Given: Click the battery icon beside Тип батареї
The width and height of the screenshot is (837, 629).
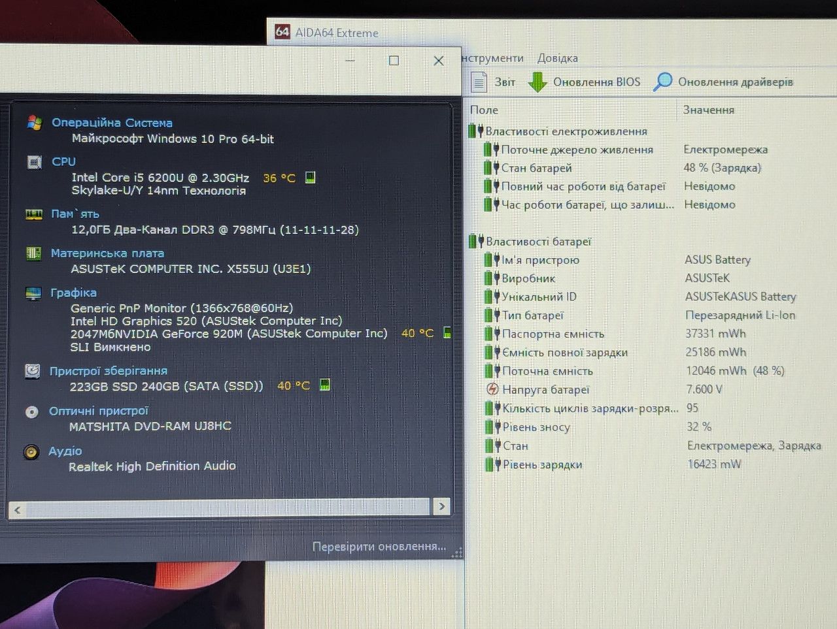Looking at the screenshot, I should click(x=492, y=315).
